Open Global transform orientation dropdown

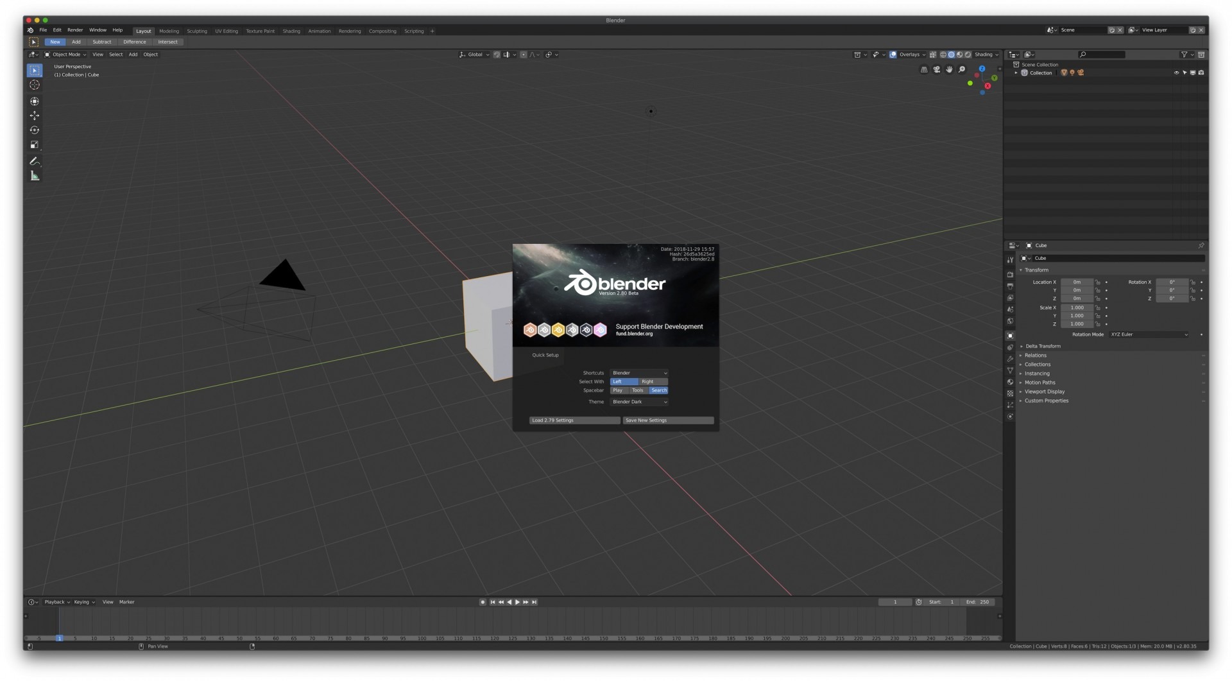475,55
